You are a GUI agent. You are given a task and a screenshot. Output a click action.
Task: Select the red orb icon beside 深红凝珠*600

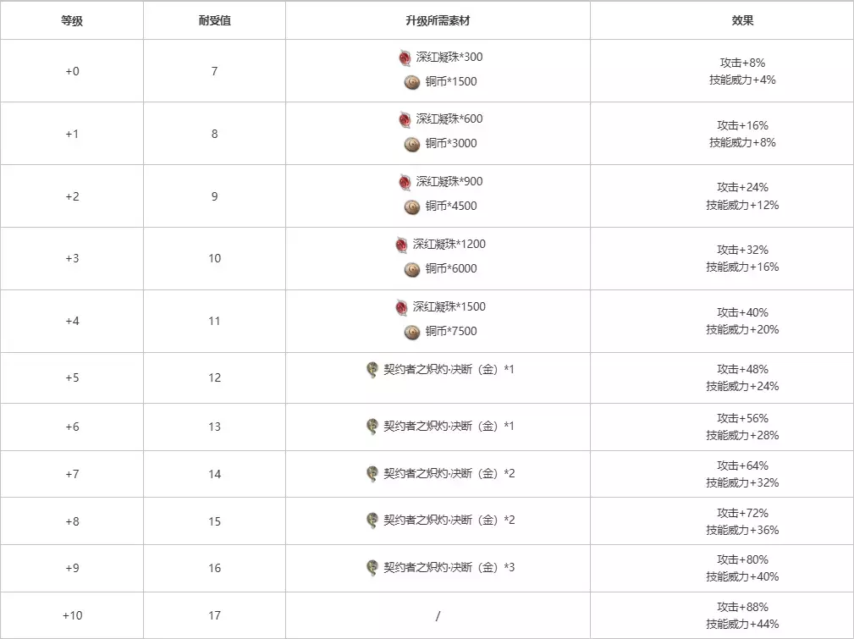[405, 119]
